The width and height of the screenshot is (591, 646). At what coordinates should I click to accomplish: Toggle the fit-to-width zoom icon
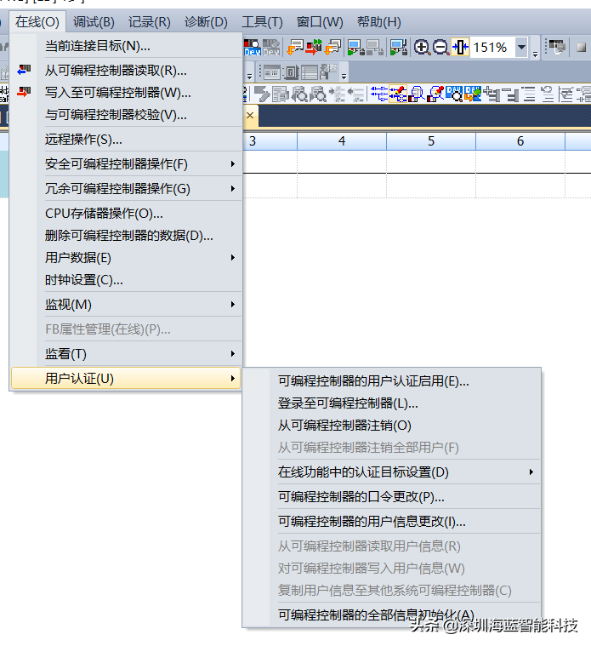[460, 48]
